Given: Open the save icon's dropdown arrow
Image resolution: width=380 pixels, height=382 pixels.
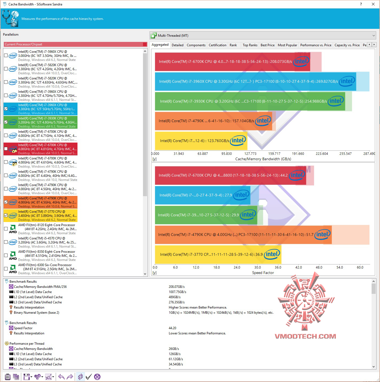Looking at the screenshot, I should 31,377.
